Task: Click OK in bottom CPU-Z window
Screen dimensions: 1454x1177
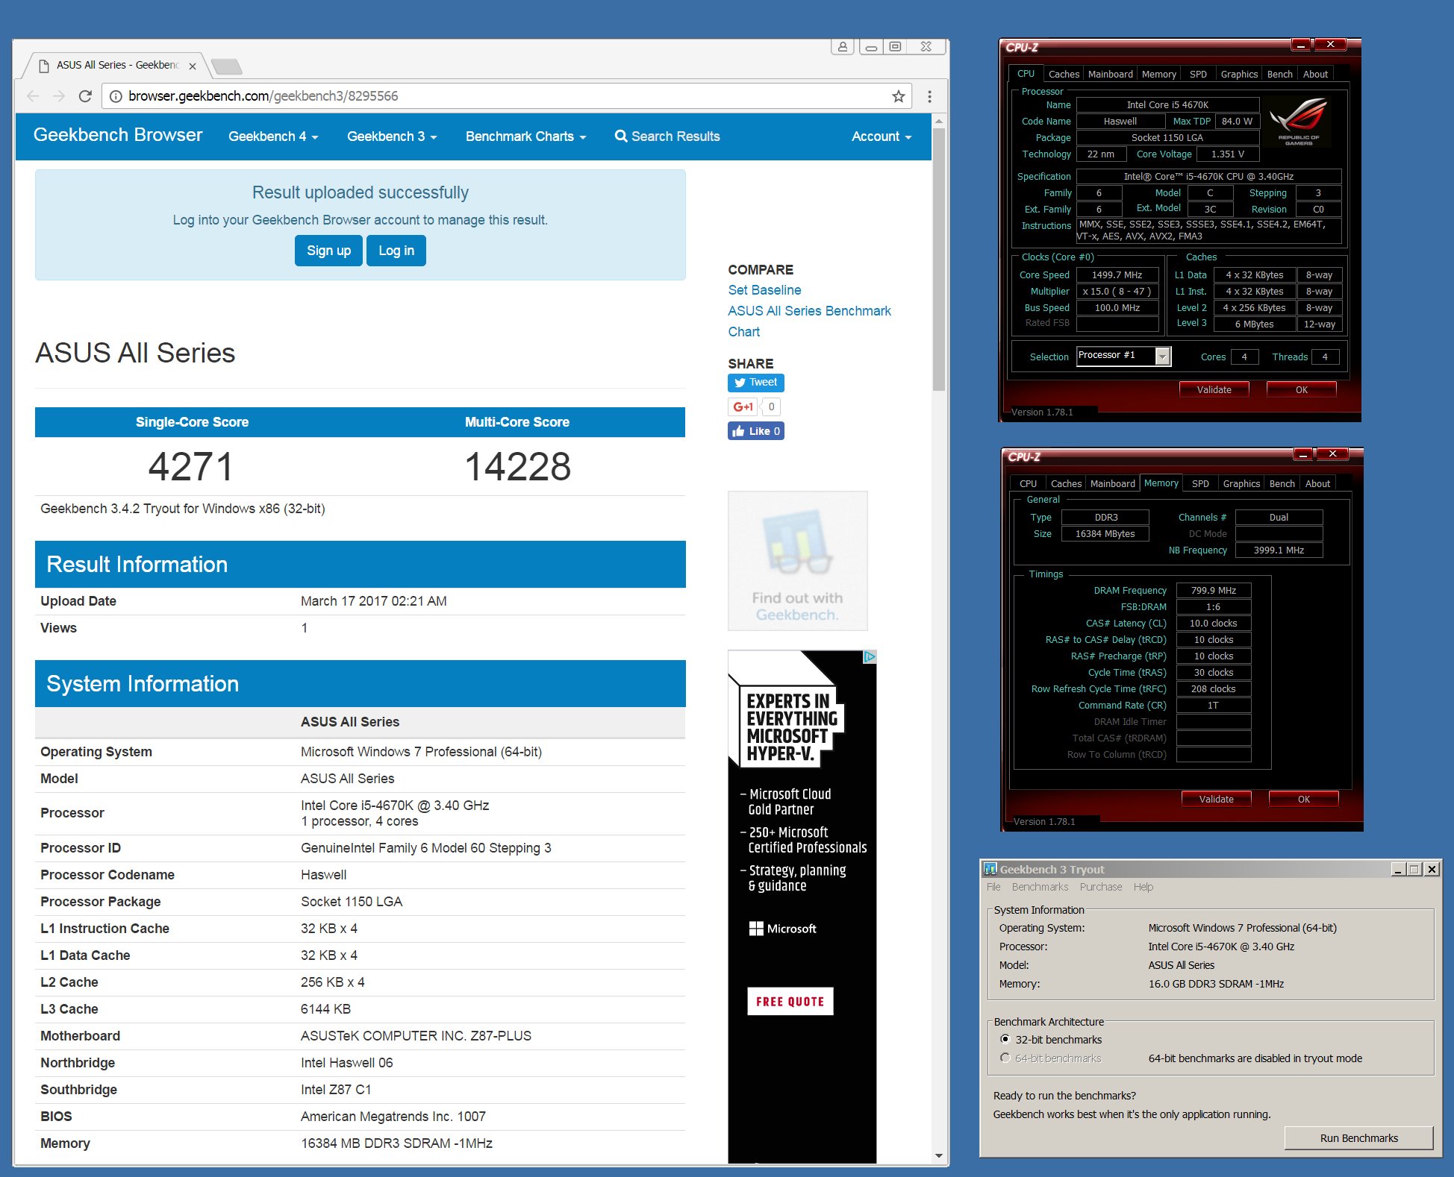Action: pyautogui.click(x=1303, y=799)
